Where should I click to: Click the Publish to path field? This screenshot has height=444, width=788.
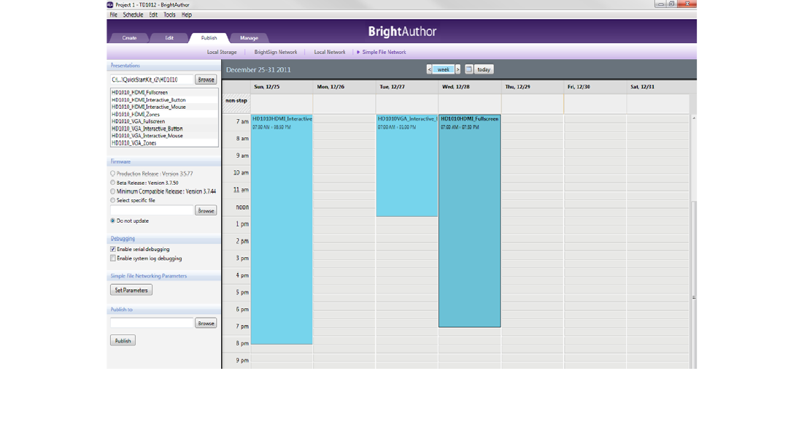[x=152, y=323]
